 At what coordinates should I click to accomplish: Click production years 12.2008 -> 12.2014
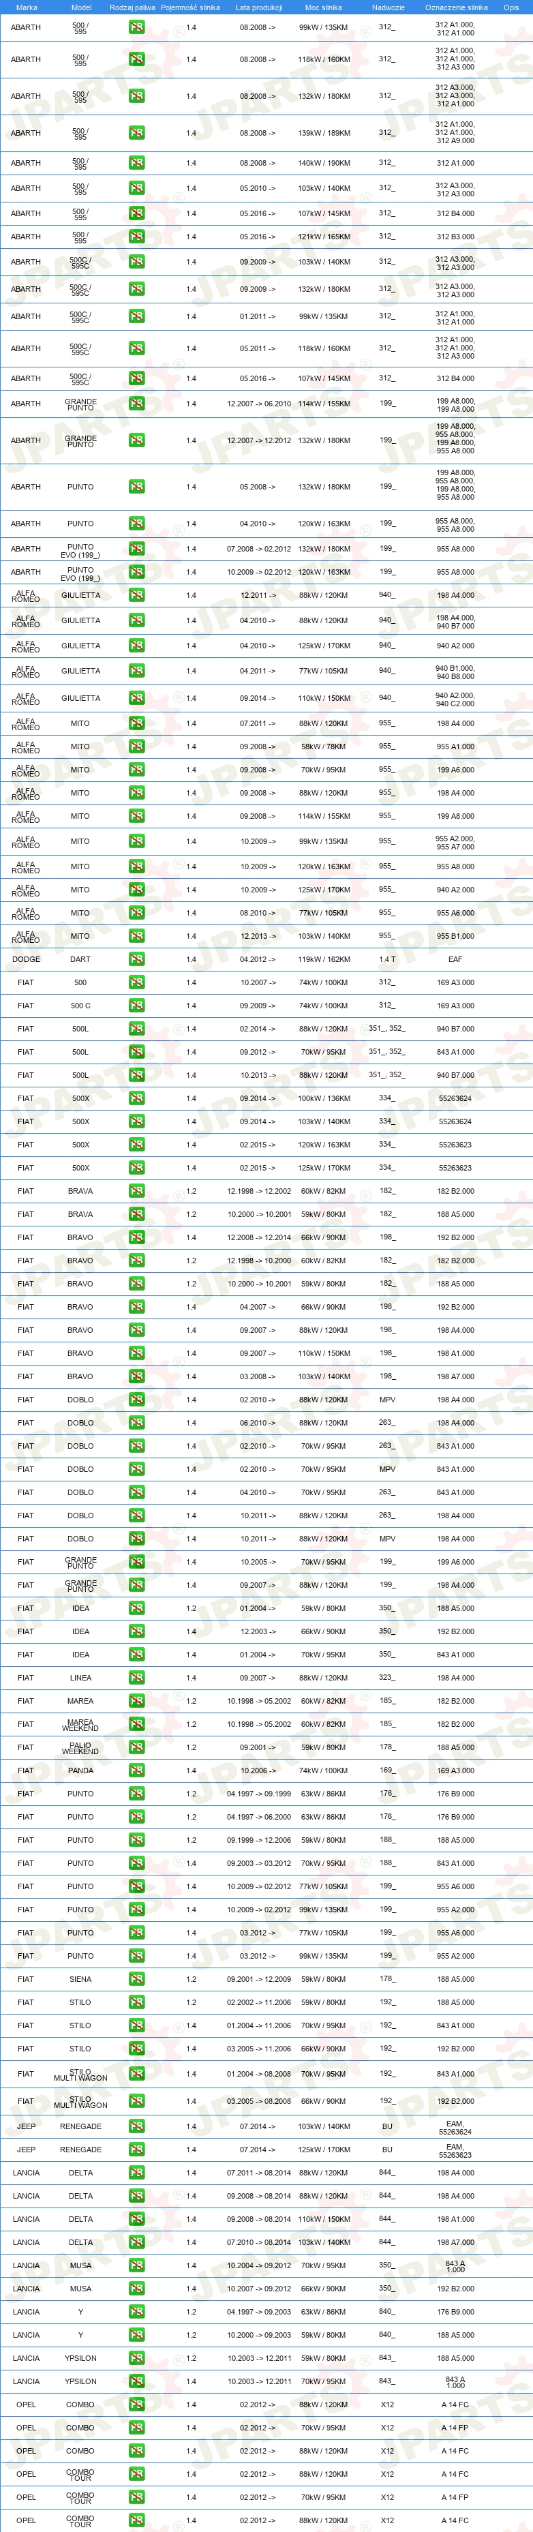coord(258,1237)
